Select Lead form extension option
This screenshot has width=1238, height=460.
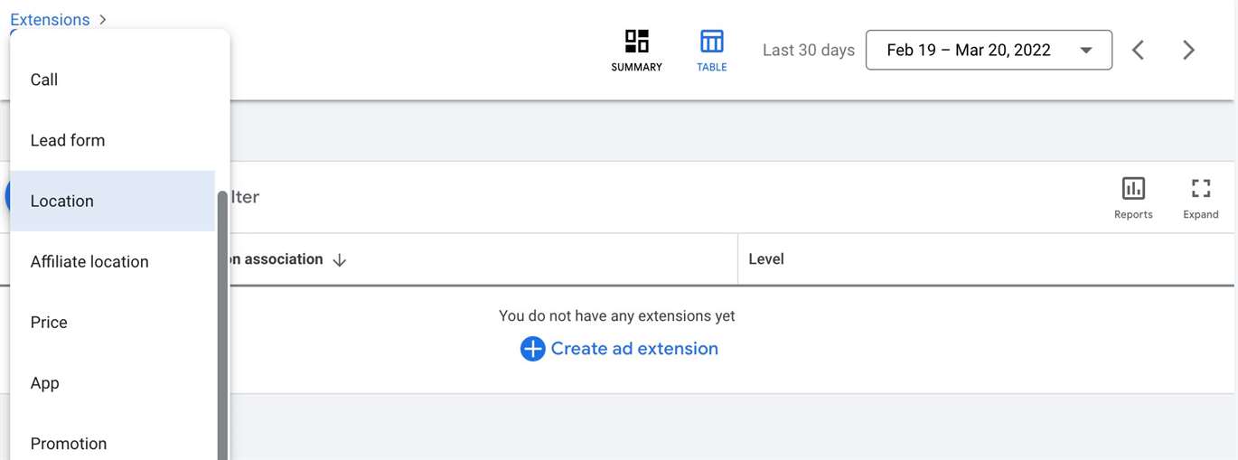113,140
